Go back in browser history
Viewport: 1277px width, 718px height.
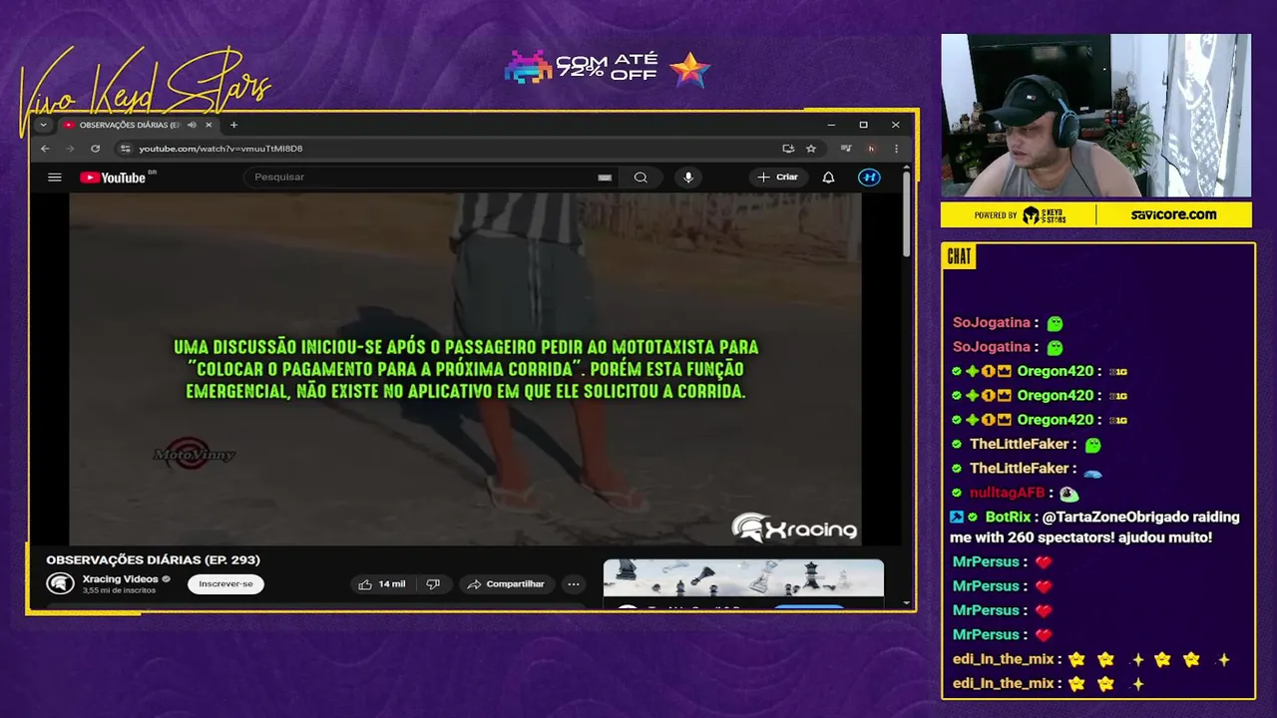[45, 149]
